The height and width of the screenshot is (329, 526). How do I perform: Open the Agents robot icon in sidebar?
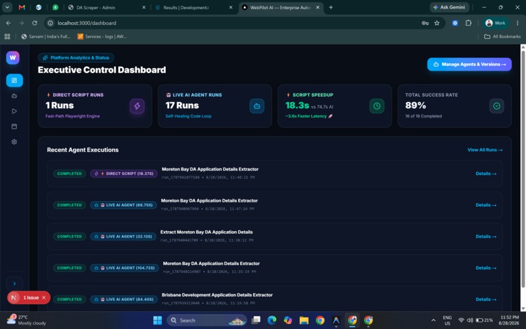(14, 96)
